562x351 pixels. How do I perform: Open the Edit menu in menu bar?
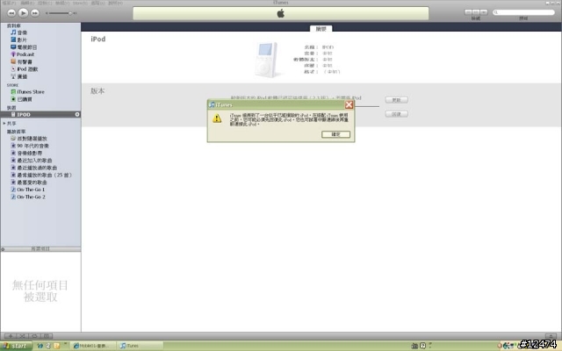[x=27, y=3]
